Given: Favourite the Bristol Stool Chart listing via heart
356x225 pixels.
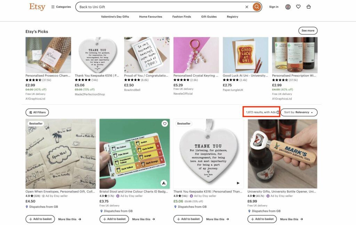Looking at the screenshot, I should (165, 123).
